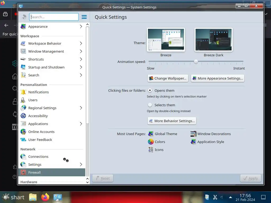Viewport: 271px width, 203px height.
Task: Click the Change Wallpaper button
Action: point(168,78)
